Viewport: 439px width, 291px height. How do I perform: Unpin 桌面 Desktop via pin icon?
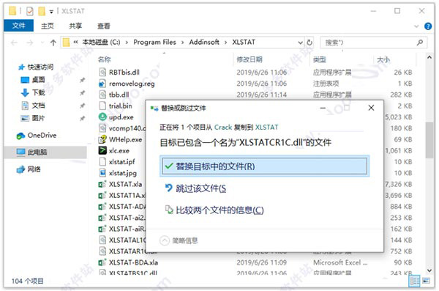[x=82, y=80]
